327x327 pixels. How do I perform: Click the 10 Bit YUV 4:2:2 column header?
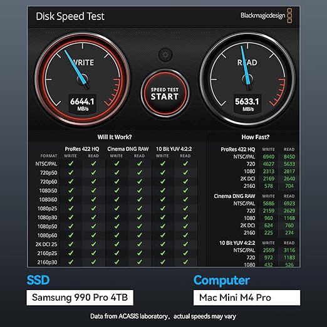point(174,149)
